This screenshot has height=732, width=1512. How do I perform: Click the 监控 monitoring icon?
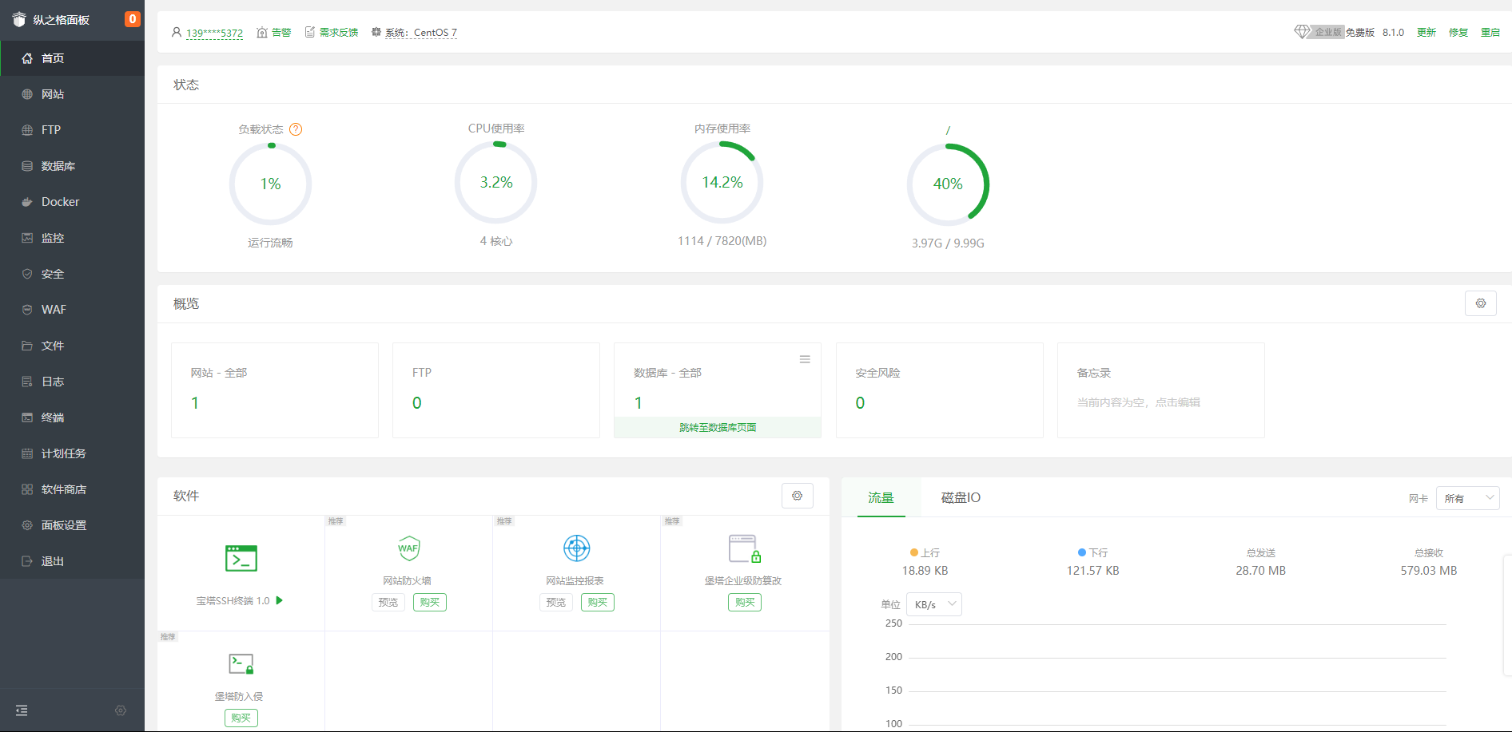pos(27,238)
